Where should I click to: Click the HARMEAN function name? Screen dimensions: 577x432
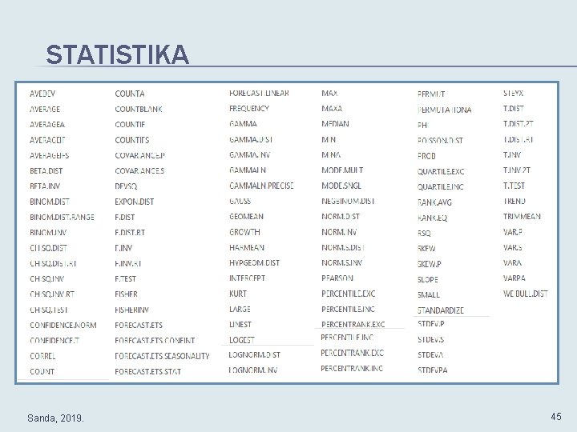247,247
